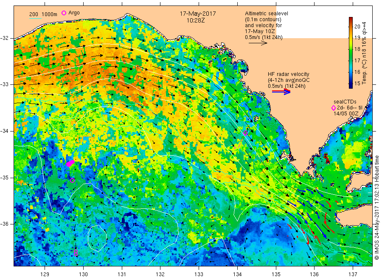This screenshot has height=280, width=382.
Task: Click the cyan 200m contour legend line
Action: [35, 18]
